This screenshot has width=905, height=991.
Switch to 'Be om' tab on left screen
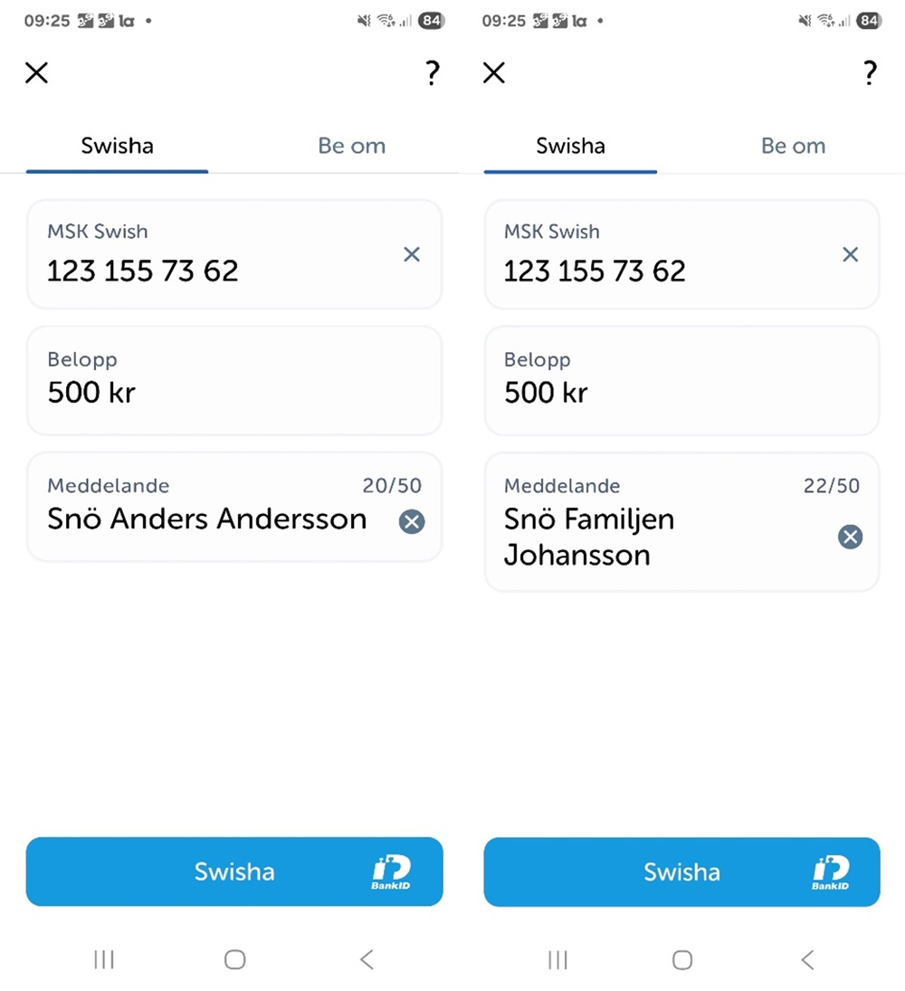(x=351, y=147)
